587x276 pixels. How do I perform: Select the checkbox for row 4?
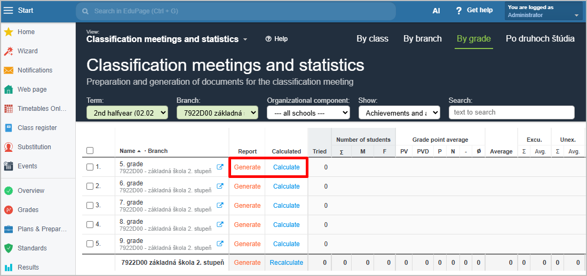click(x=90, y=225)
